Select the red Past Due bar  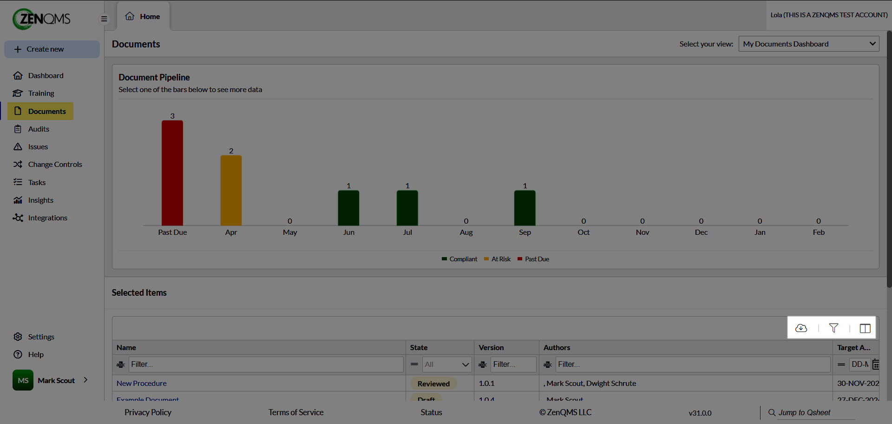172,173
